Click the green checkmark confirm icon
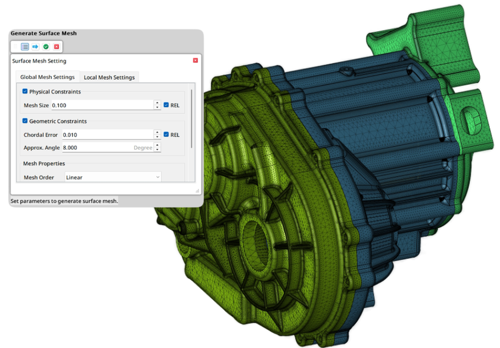Viewport: 500px width, 348px height. 46,47
